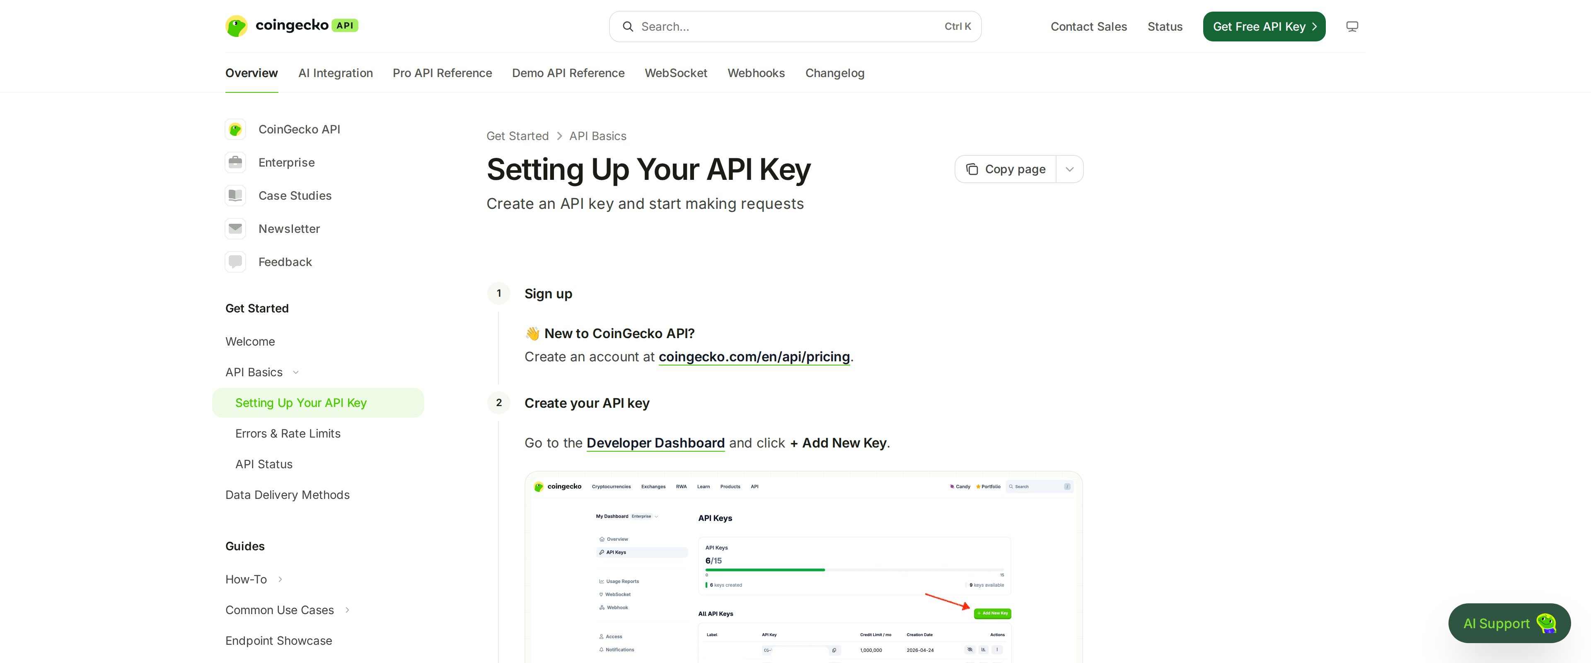This screenshot has height=663, width=1591.
Task: Expand the How-To section
Action: tap(280, 579)
